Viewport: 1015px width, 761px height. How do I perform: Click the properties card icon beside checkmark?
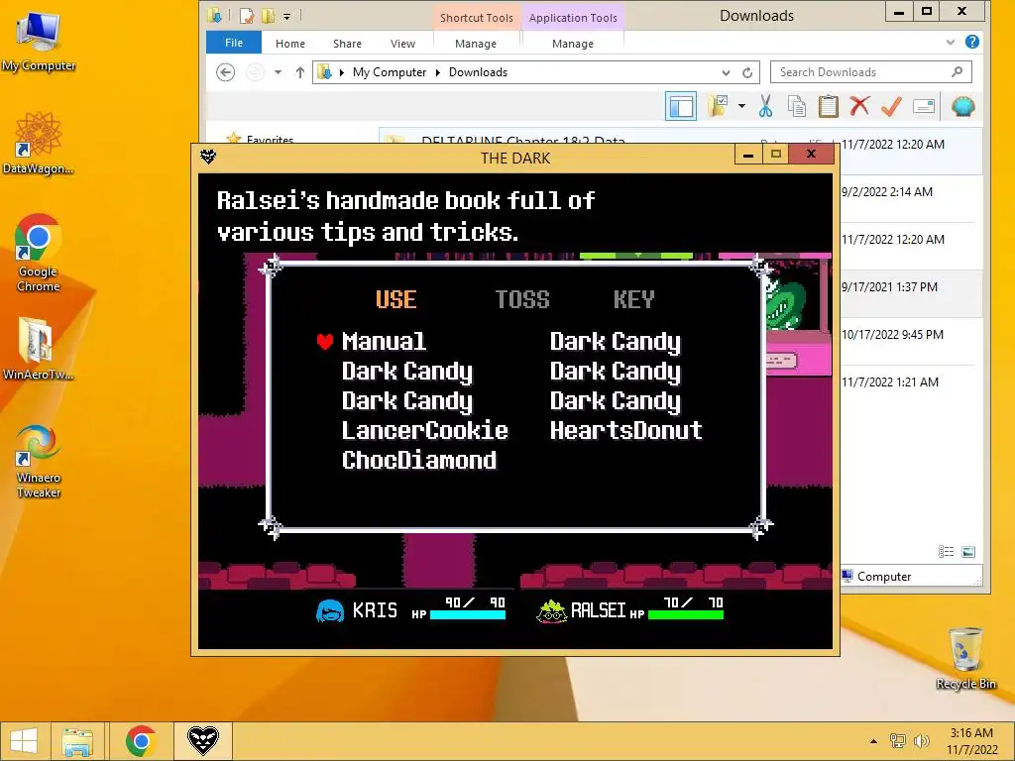click(x=924, y=106)
